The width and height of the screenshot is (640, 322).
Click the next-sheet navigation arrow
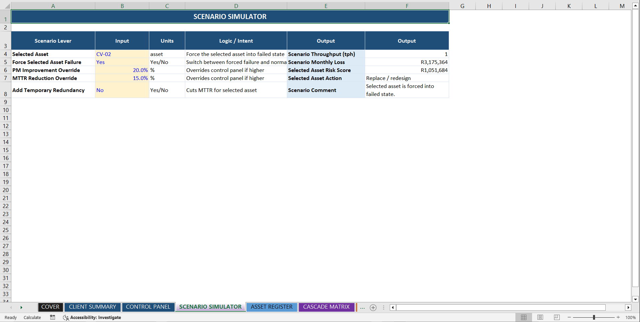point(21,307)
